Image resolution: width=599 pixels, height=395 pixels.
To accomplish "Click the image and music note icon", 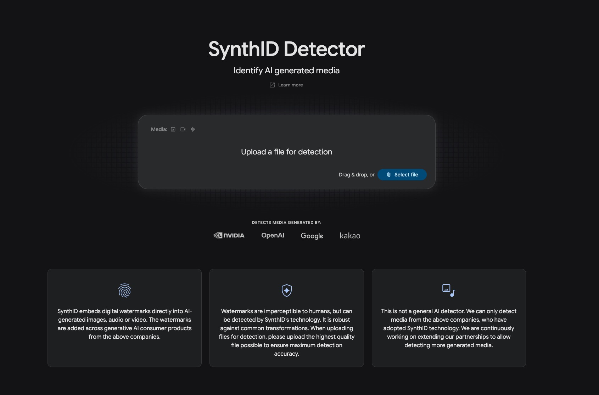I will pyautogui.click(x=449, y=290).
